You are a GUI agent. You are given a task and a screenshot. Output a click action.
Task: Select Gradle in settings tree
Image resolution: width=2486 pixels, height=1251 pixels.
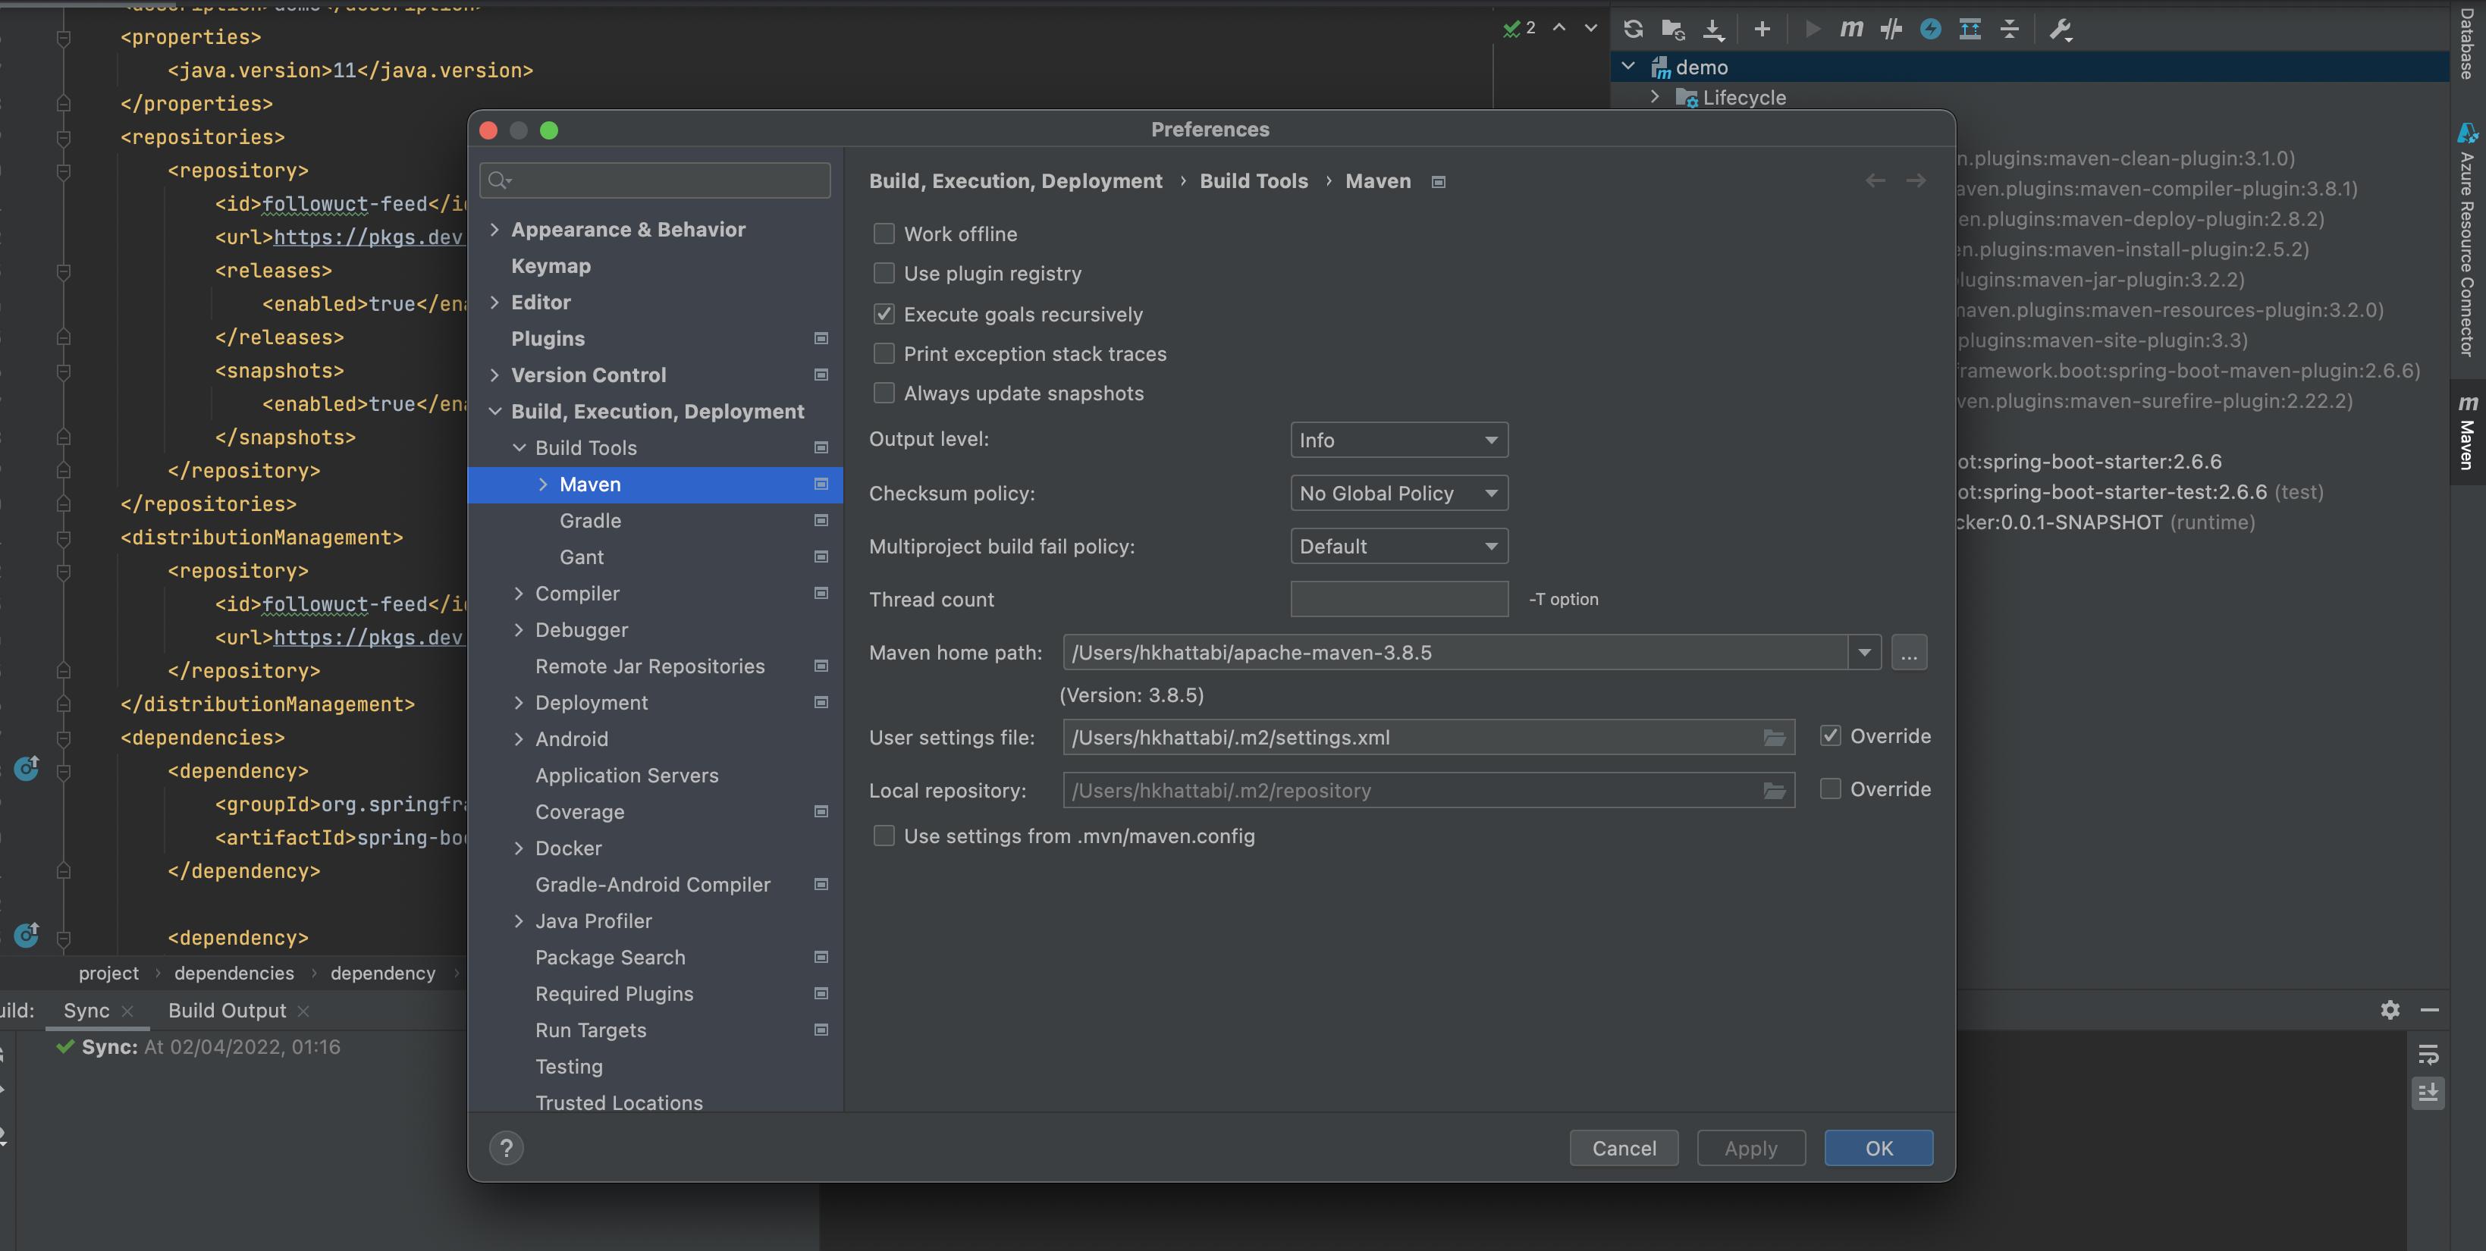tap(590, 521)
